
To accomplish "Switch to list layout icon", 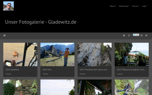I will 146,35.
